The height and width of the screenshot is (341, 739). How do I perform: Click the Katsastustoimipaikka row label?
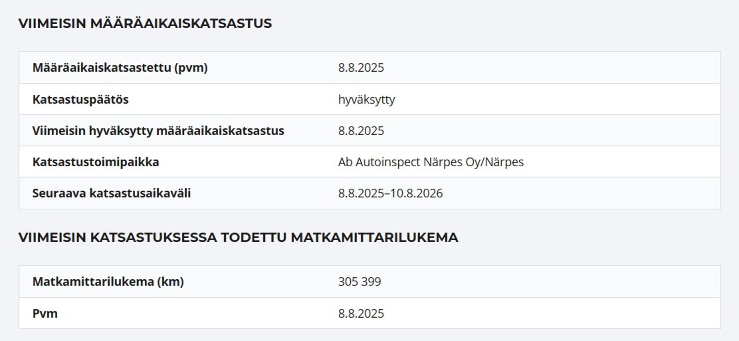pyautogui.click(x=95, y=162)
